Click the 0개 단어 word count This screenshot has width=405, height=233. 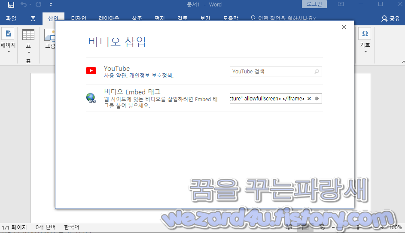click(x=46, y=227)
